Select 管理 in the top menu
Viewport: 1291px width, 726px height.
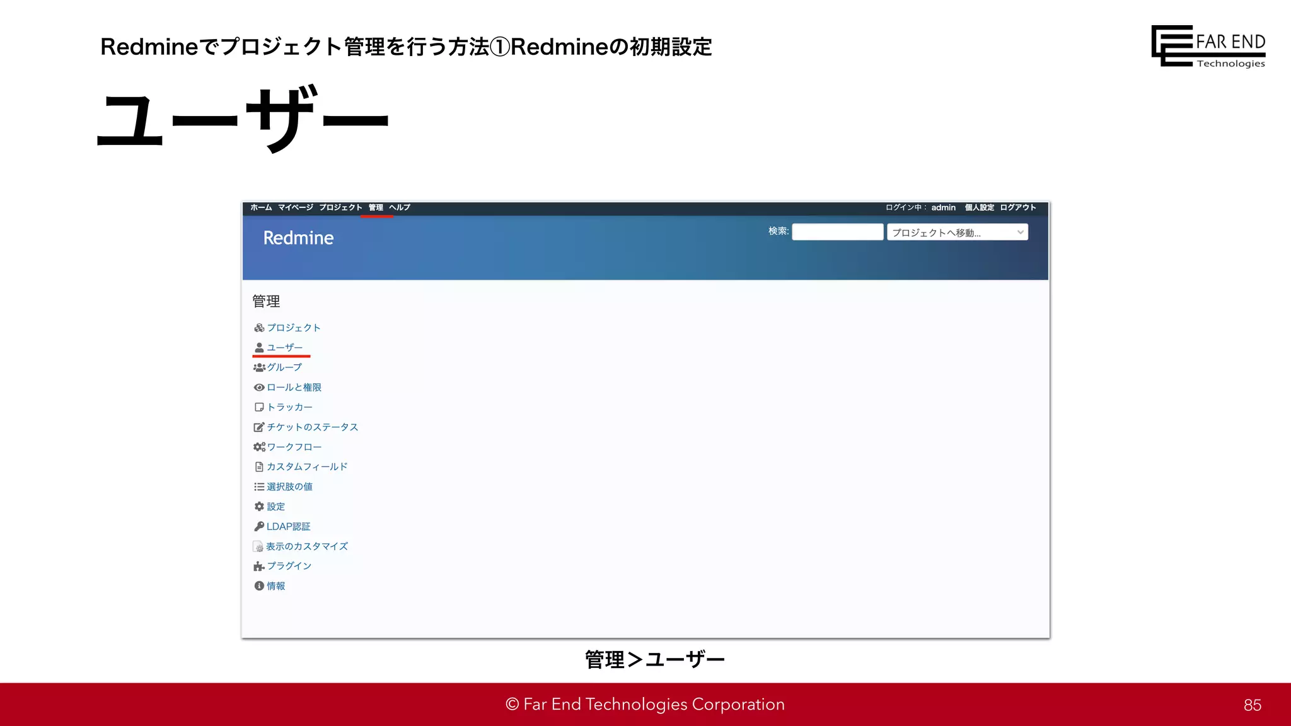click(x=376, y=207)
